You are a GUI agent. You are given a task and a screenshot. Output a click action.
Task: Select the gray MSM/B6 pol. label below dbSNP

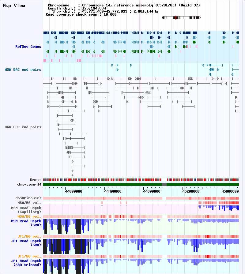pyautogui.click(x=29, y=203)
